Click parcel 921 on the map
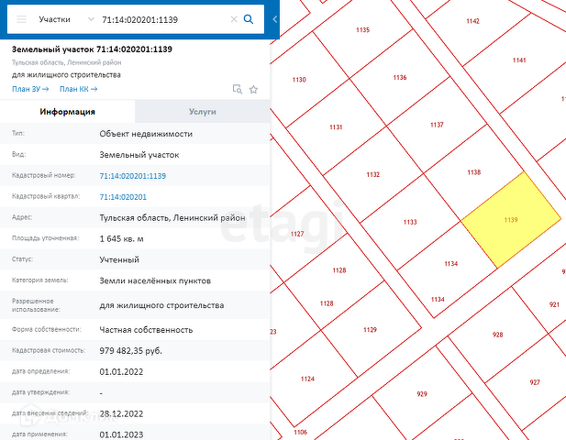 click(554, 304)
